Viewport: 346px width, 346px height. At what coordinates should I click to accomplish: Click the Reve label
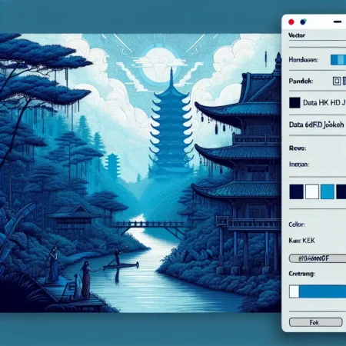click(x=298, y=148)
